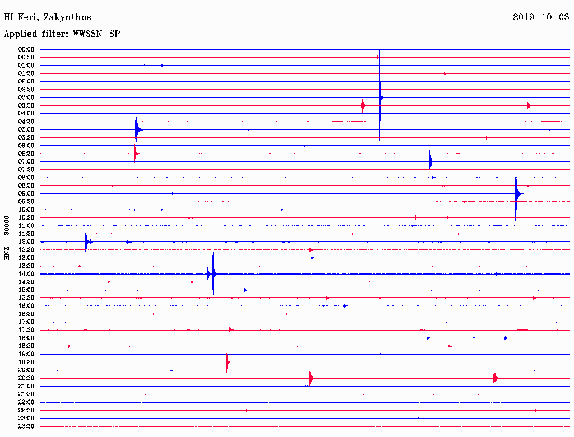Click the Applied filter: WWSSN-SP text
Viewport: 574px width, 437px height.
(x=62, y=34)
